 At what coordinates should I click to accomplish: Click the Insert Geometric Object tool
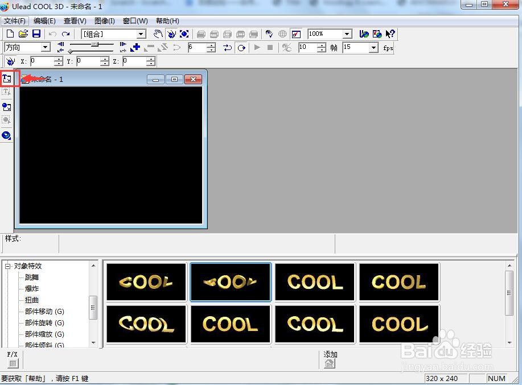pos(6,135)
